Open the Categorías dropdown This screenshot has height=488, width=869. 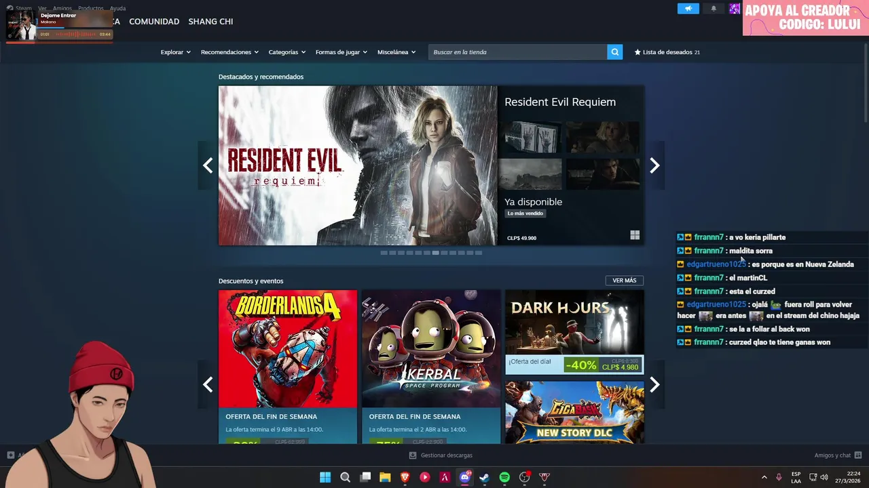coord(286,52)
